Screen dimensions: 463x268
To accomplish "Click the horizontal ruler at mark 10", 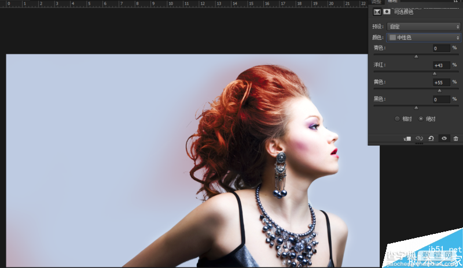I will tap(170, 3).
